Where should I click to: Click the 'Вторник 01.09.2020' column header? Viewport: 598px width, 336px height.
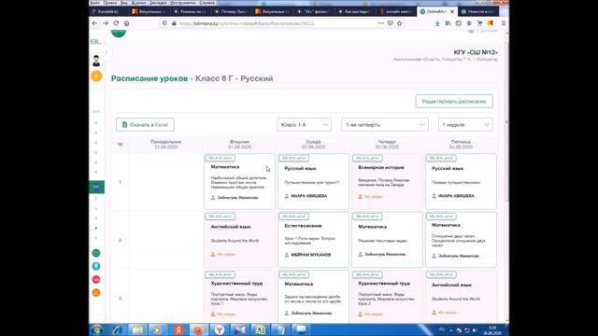[239, 144]
